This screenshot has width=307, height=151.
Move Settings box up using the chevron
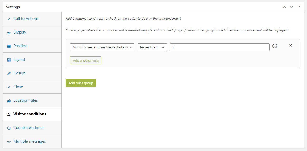coord(284,7)
